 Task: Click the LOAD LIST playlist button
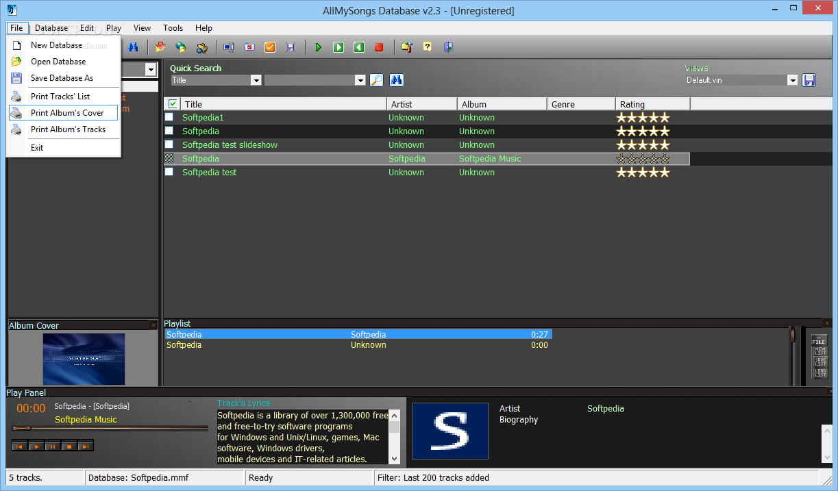tap(819, 373)
